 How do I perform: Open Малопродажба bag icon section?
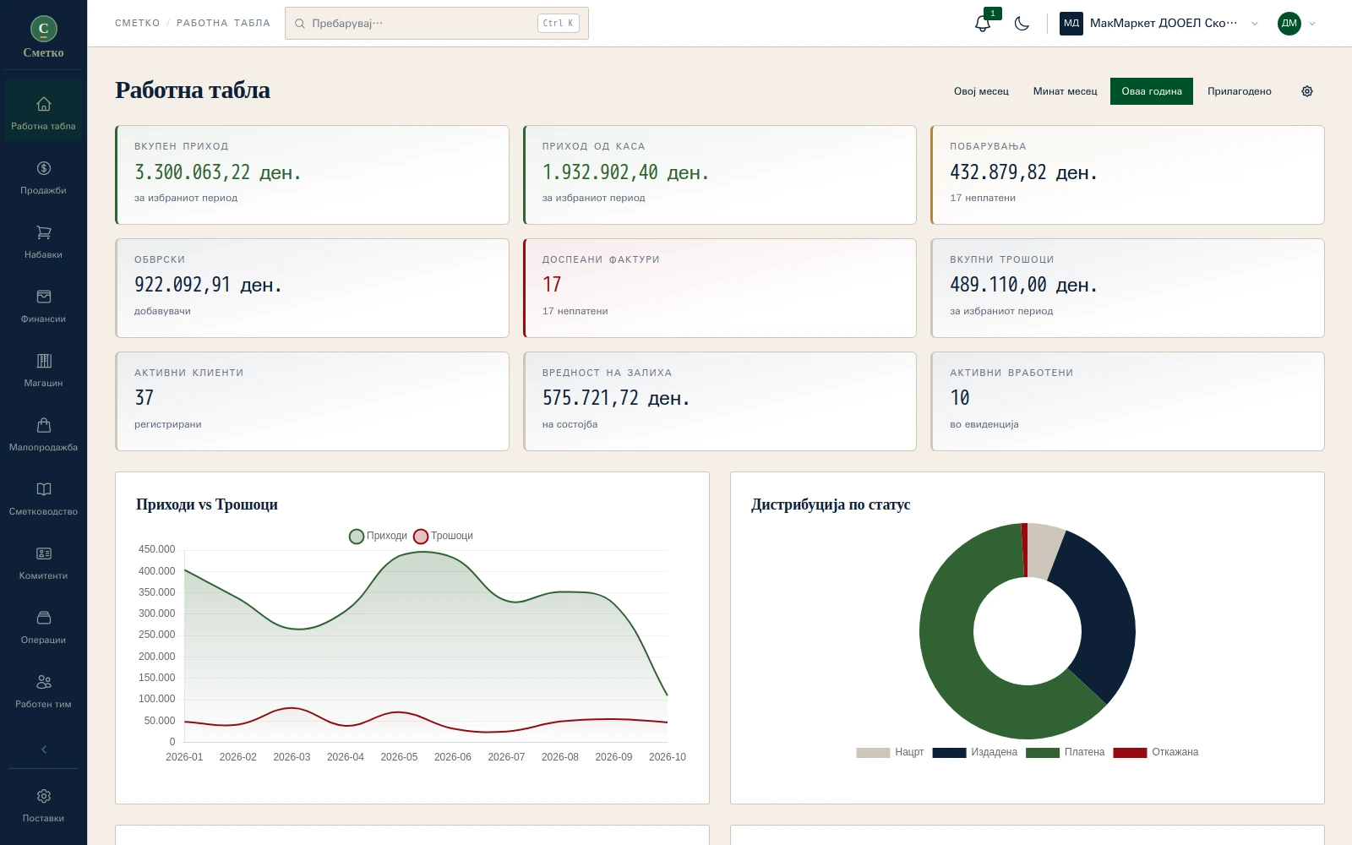tap(43, 432)
